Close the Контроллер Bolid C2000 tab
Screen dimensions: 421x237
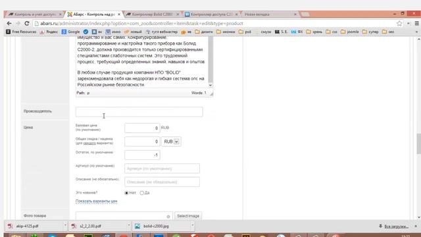178,14
